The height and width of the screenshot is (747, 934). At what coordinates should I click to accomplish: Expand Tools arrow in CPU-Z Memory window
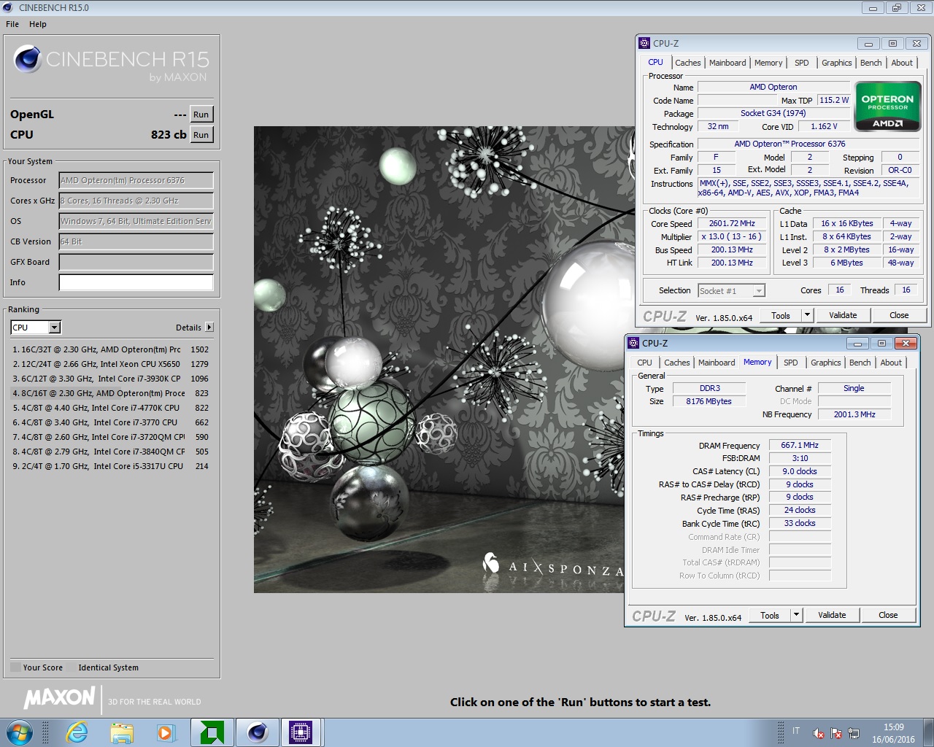796,615
